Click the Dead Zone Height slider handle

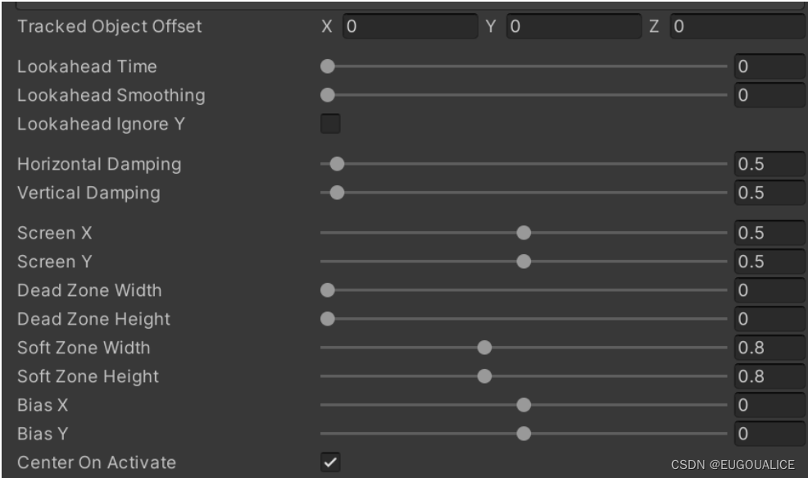(328, 319)
